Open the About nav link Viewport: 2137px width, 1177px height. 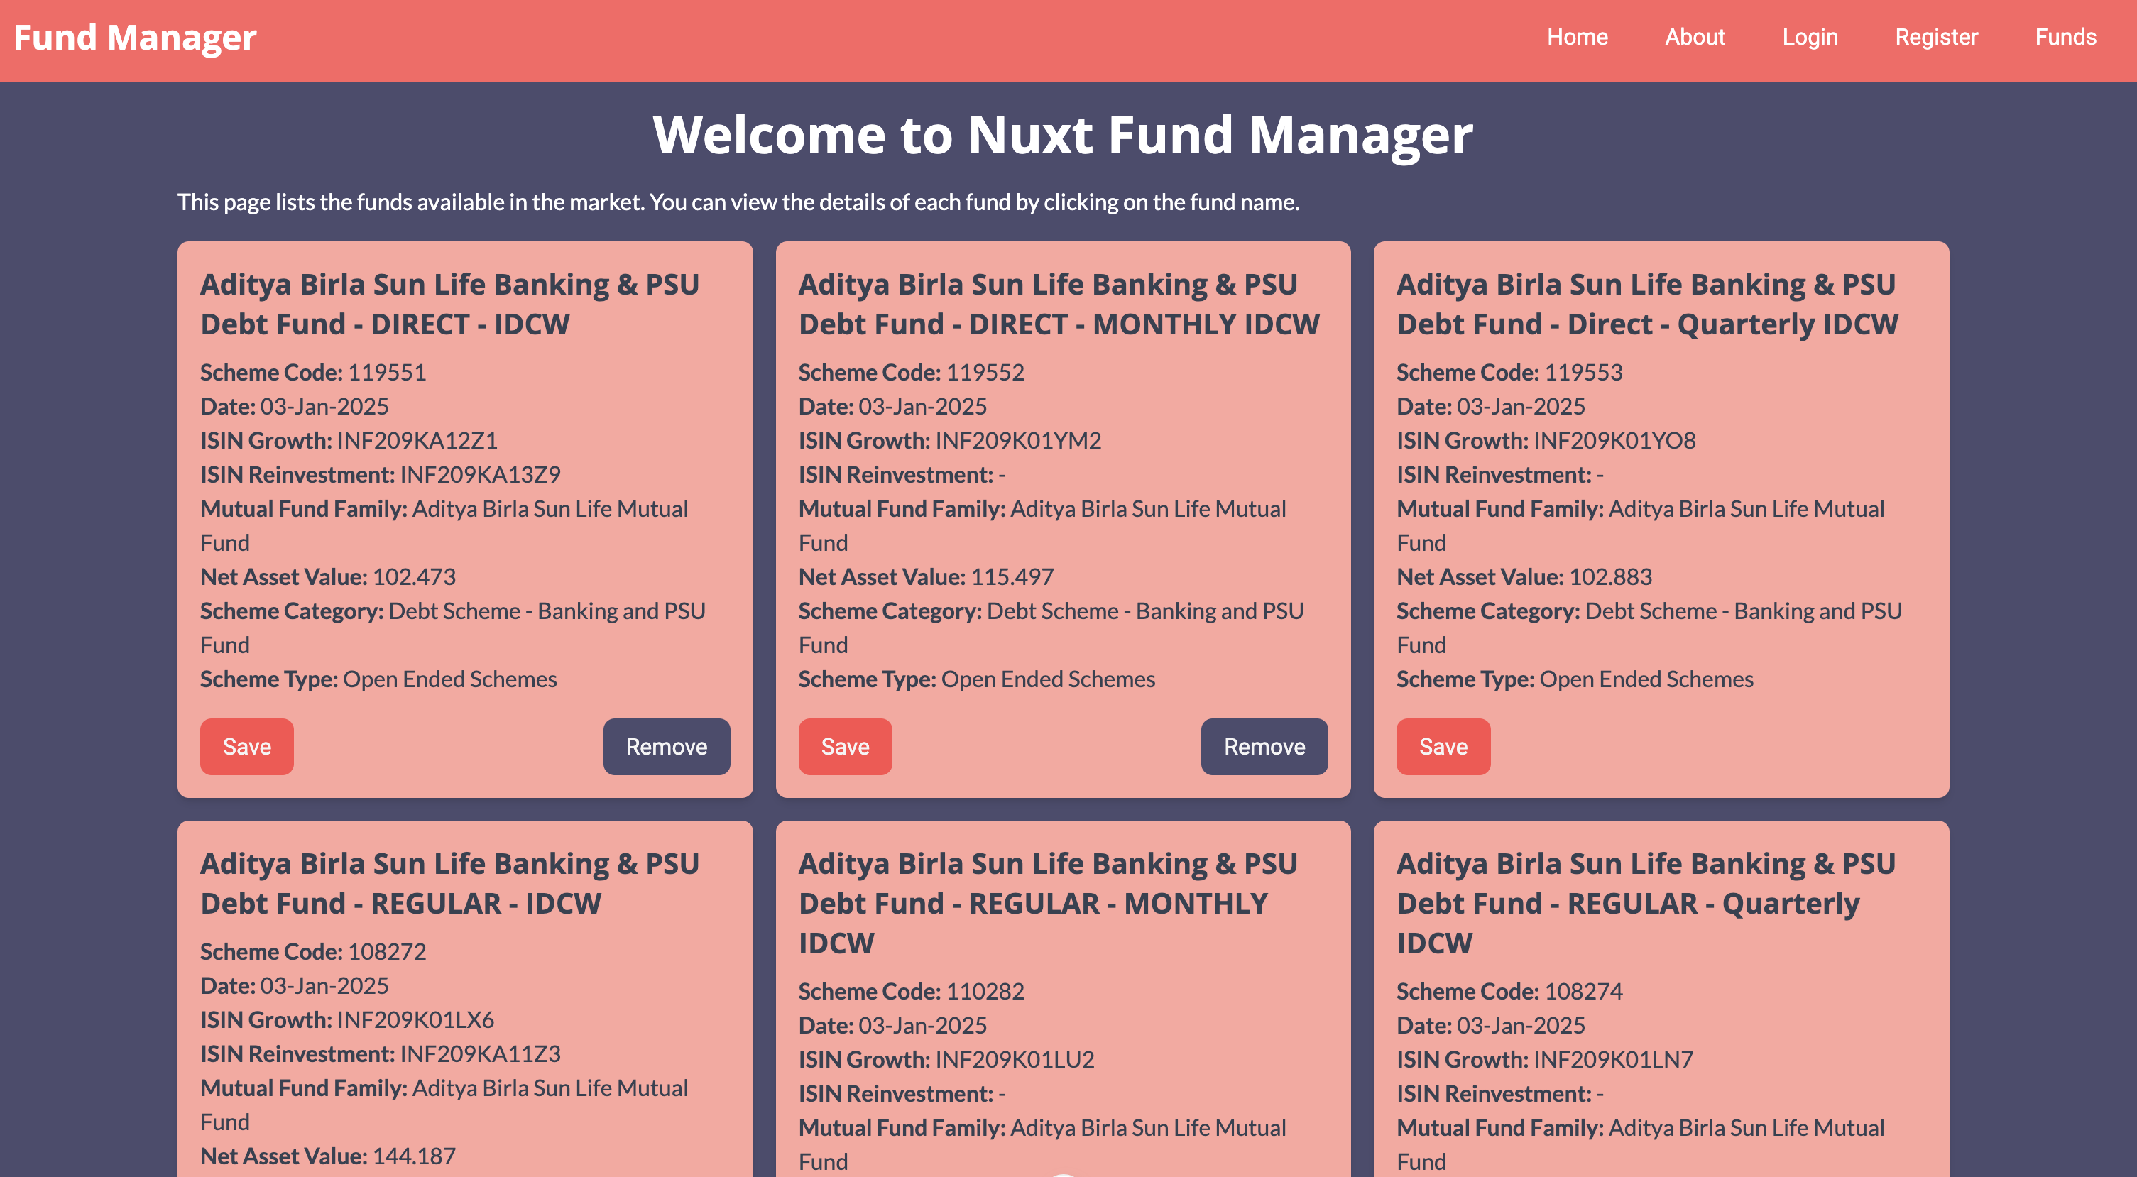pos(1695,38)
